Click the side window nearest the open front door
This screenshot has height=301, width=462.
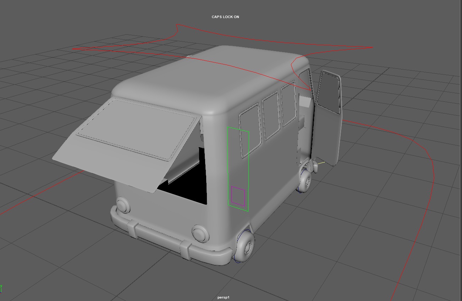(x=289, y=104)
